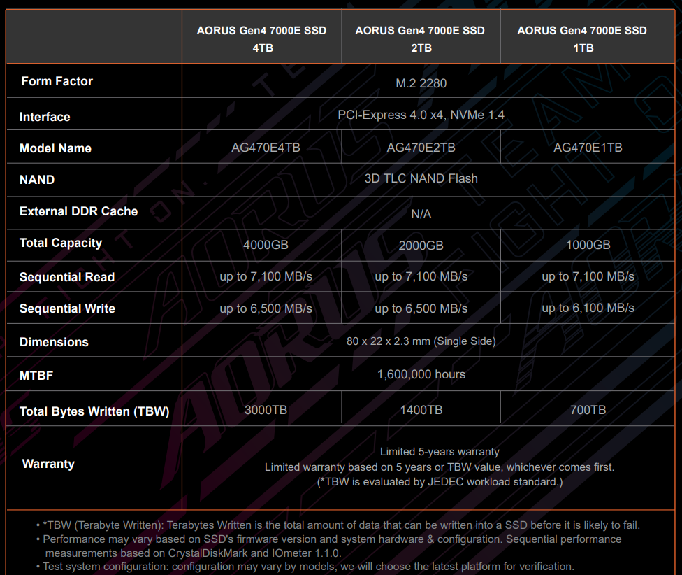Image resolution: width=682 pixels, height=575 pixels.
Task: Select the External DDR Cache label
Action: click(x=79, y=211)
